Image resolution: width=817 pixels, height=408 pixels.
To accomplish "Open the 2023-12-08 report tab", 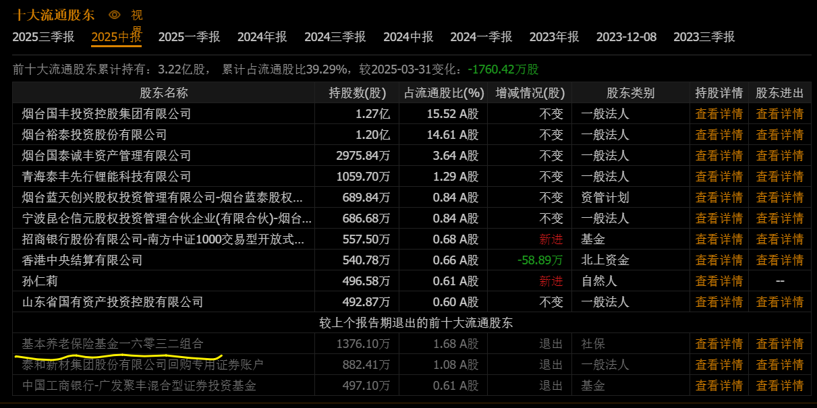I will pyautogui.click(x=626, y=37).
